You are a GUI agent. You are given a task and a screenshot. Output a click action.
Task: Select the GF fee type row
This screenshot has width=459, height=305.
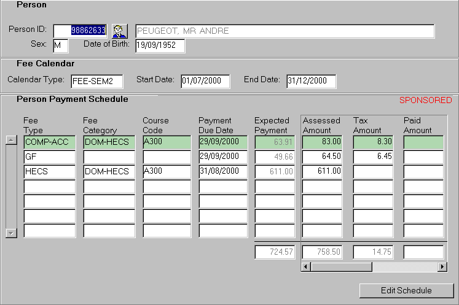(x=49, y=156)
